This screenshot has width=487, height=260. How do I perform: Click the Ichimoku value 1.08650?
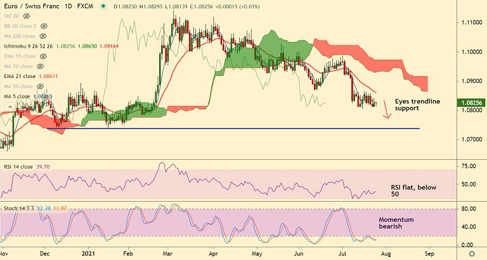[88, 46]
